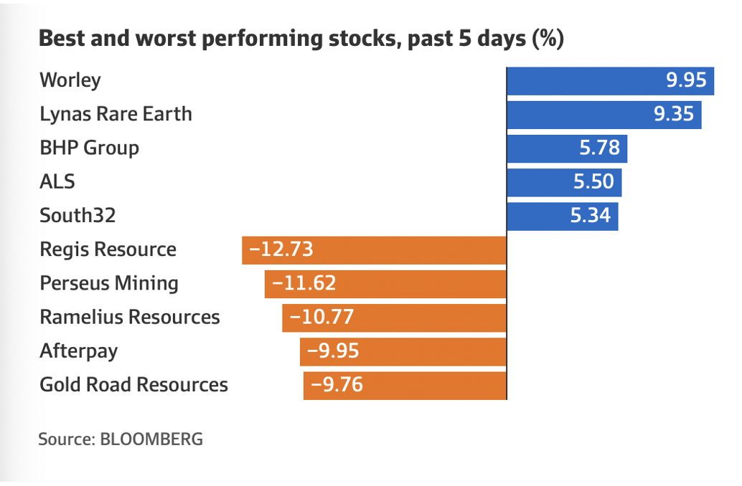Click the chart title text

click(x=301, y=39)
